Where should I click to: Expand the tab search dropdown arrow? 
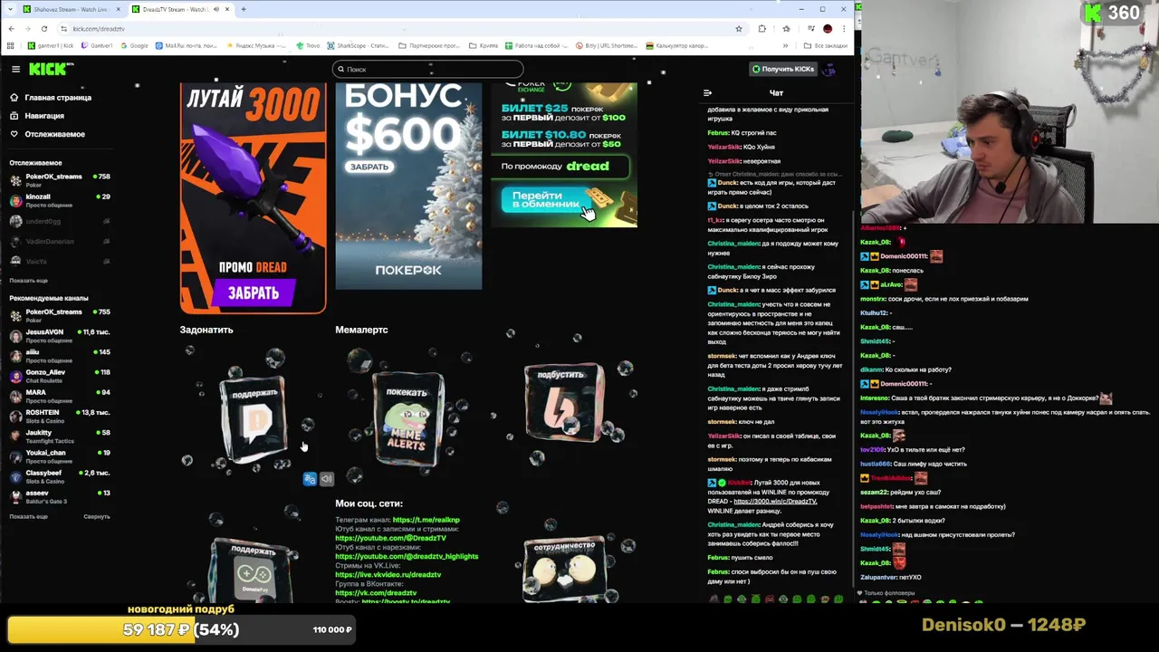[11, 9]
